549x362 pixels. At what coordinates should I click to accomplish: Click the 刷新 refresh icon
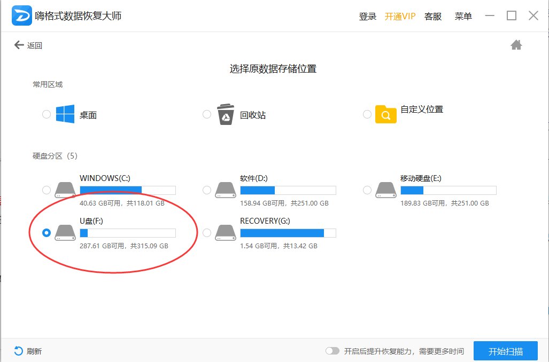[18, 351]
